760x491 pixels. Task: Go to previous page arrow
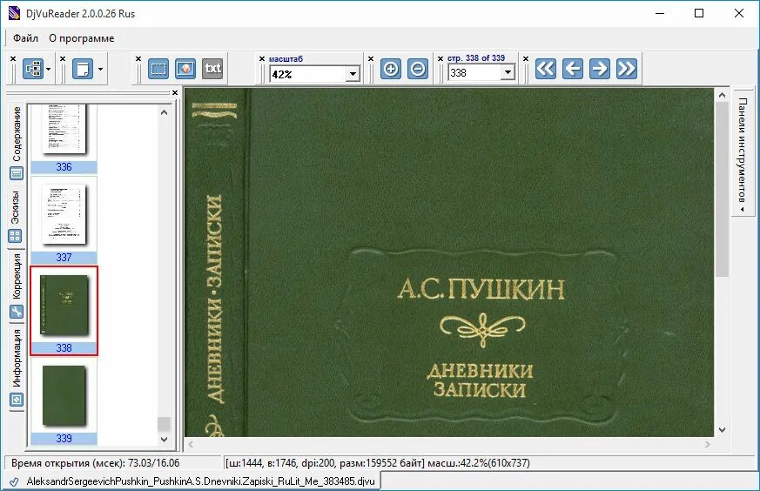[573, 69]
